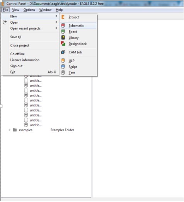Expand the examples folder tree arrow

click(x=10, y=130)
